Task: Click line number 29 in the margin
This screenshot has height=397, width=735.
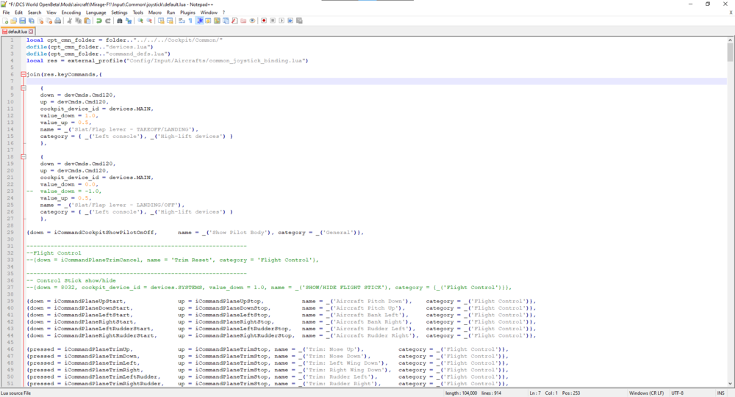Action: pos(10,232)
